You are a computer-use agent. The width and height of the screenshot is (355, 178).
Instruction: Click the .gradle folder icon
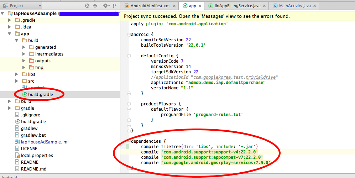pos(17,20)
